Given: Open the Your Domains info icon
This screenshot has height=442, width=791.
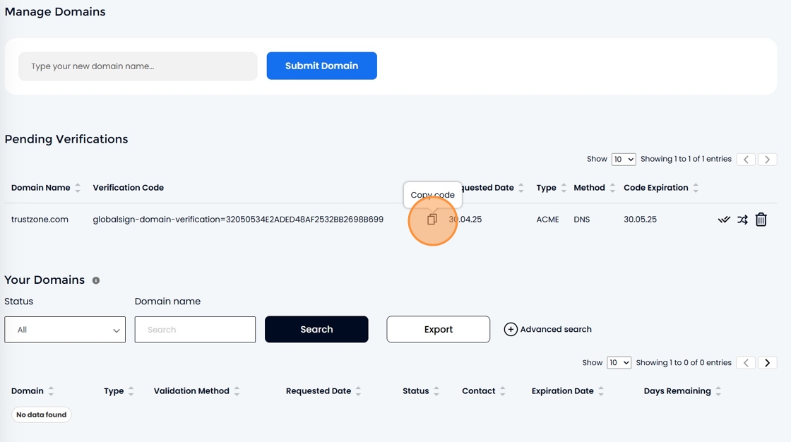Looking at the screenshot, I should coord(96,280).
